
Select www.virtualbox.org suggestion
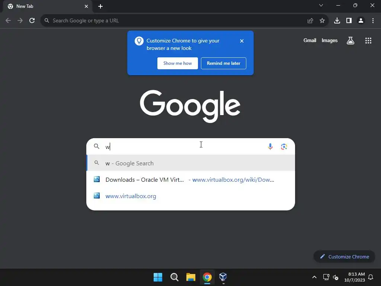pos(191,196)
